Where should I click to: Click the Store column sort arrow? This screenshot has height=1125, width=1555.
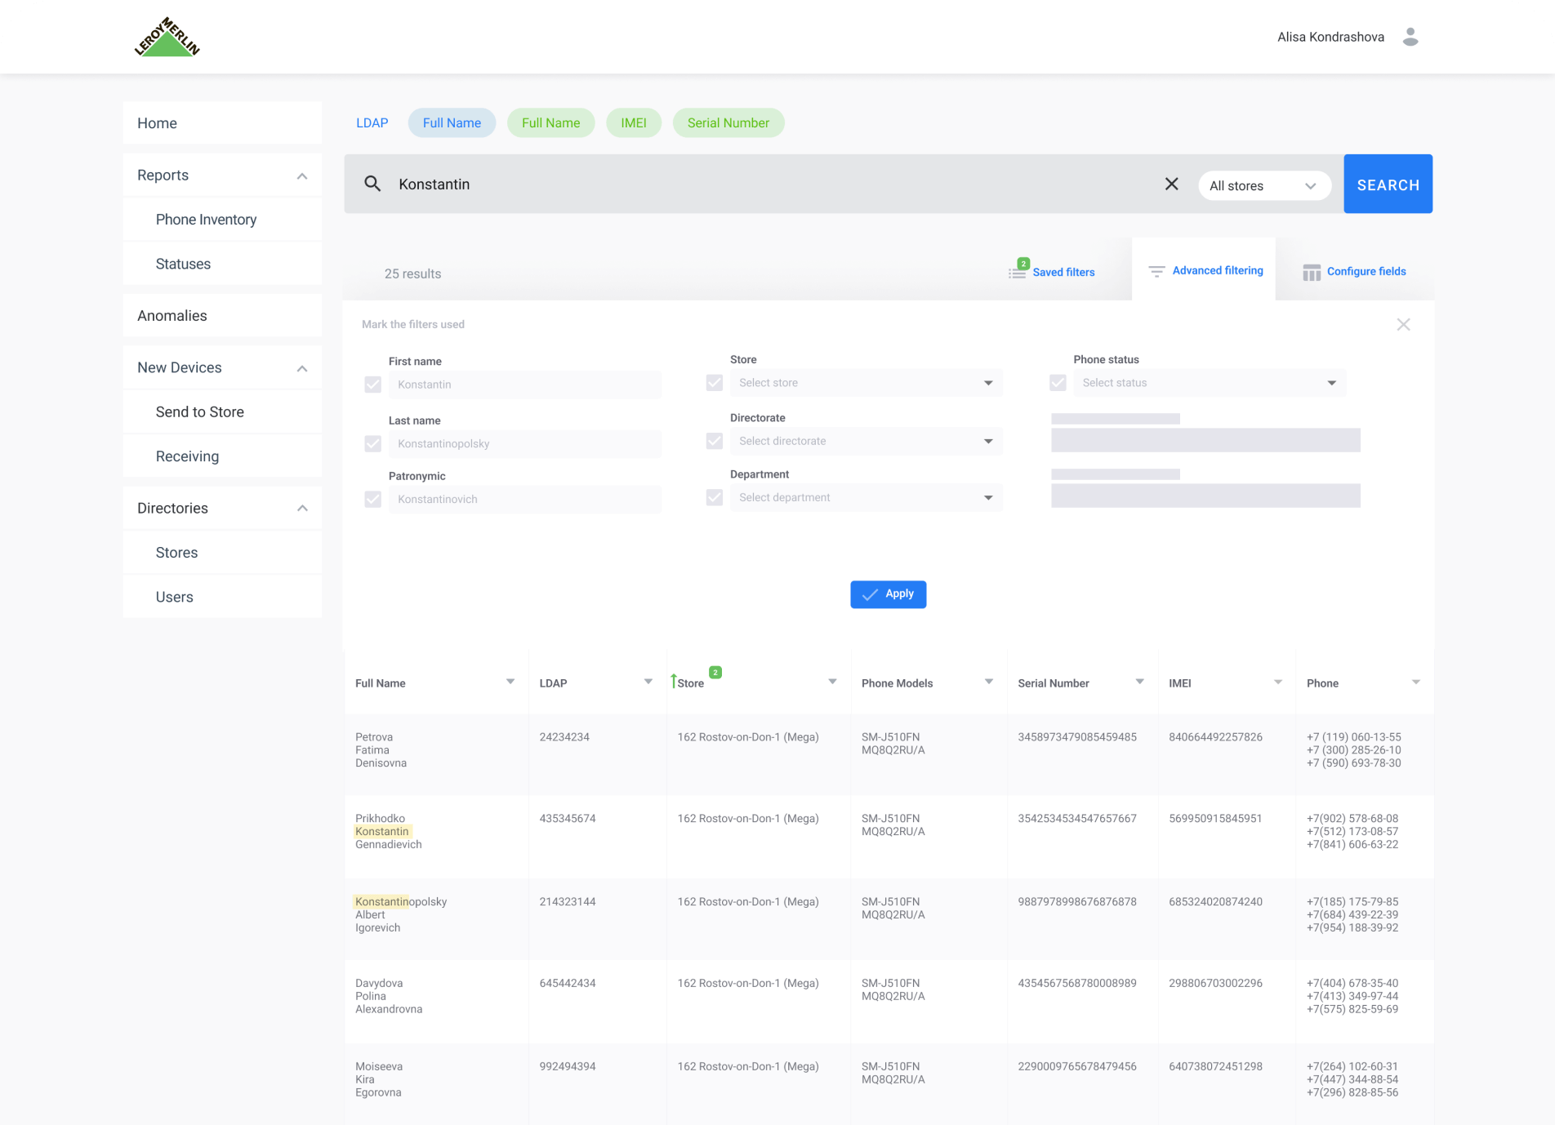point(674,682)
